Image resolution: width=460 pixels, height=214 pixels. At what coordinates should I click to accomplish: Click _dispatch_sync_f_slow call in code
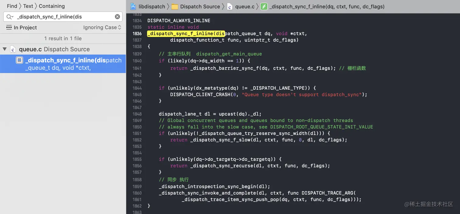[x=220, y=140]
